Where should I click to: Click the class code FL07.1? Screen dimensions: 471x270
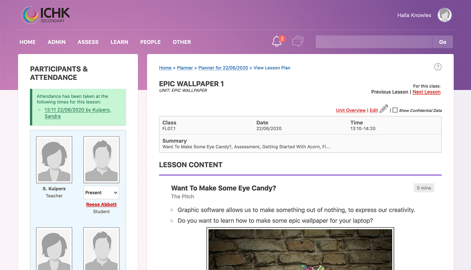coord(169,129)
